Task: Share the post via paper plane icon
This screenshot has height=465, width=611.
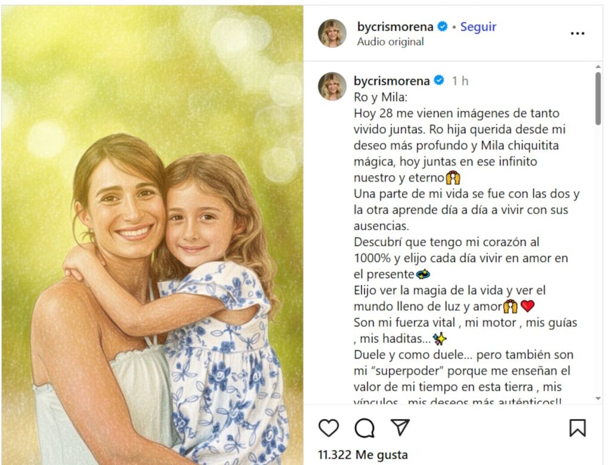Action: click(x=400, y=427)
